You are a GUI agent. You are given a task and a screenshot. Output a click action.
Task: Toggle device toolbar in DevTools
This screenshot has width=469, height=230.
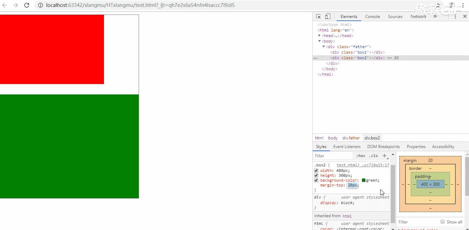[328, 16]
